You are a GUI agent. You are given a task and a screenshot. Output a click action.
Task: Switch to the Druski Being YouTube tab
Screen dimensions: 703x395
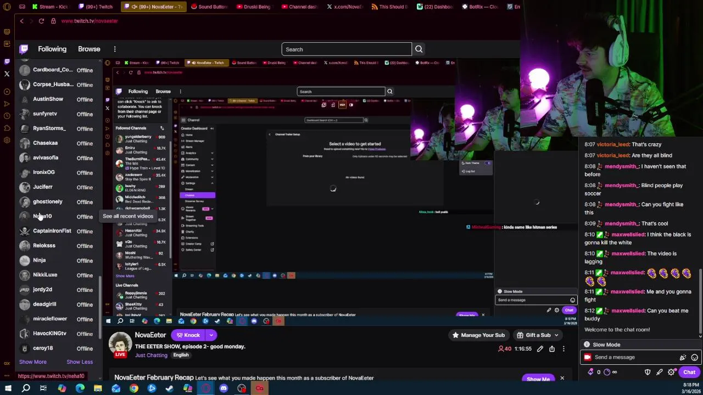(254, 7)
